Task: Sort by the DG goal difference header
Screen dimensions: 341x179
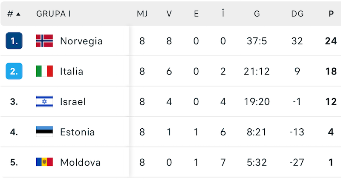Action: pyautogui.click(x=297, y=14)
